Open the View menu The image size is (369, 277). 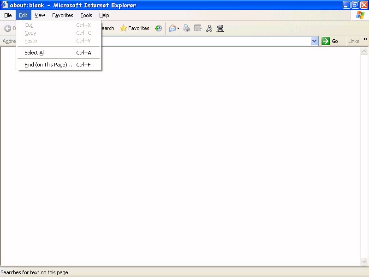[40, 15]
